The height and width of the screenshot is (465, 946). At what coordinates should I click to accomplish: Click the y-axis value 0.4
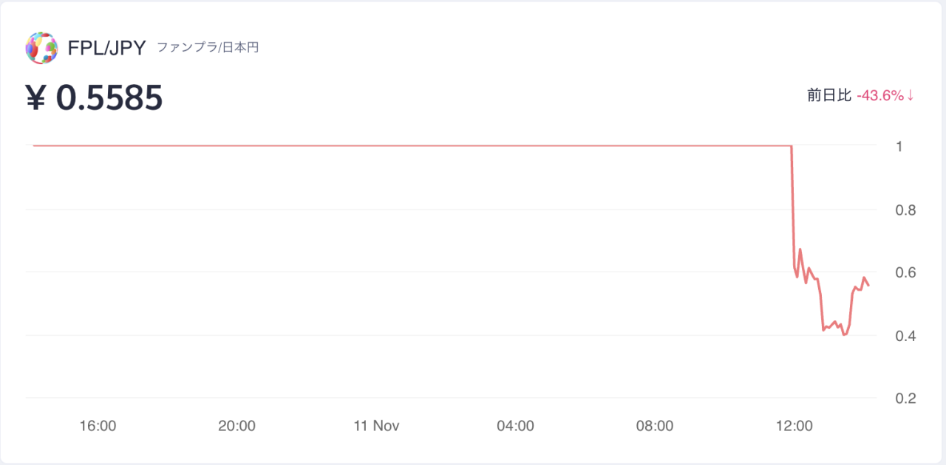[906, 336]
